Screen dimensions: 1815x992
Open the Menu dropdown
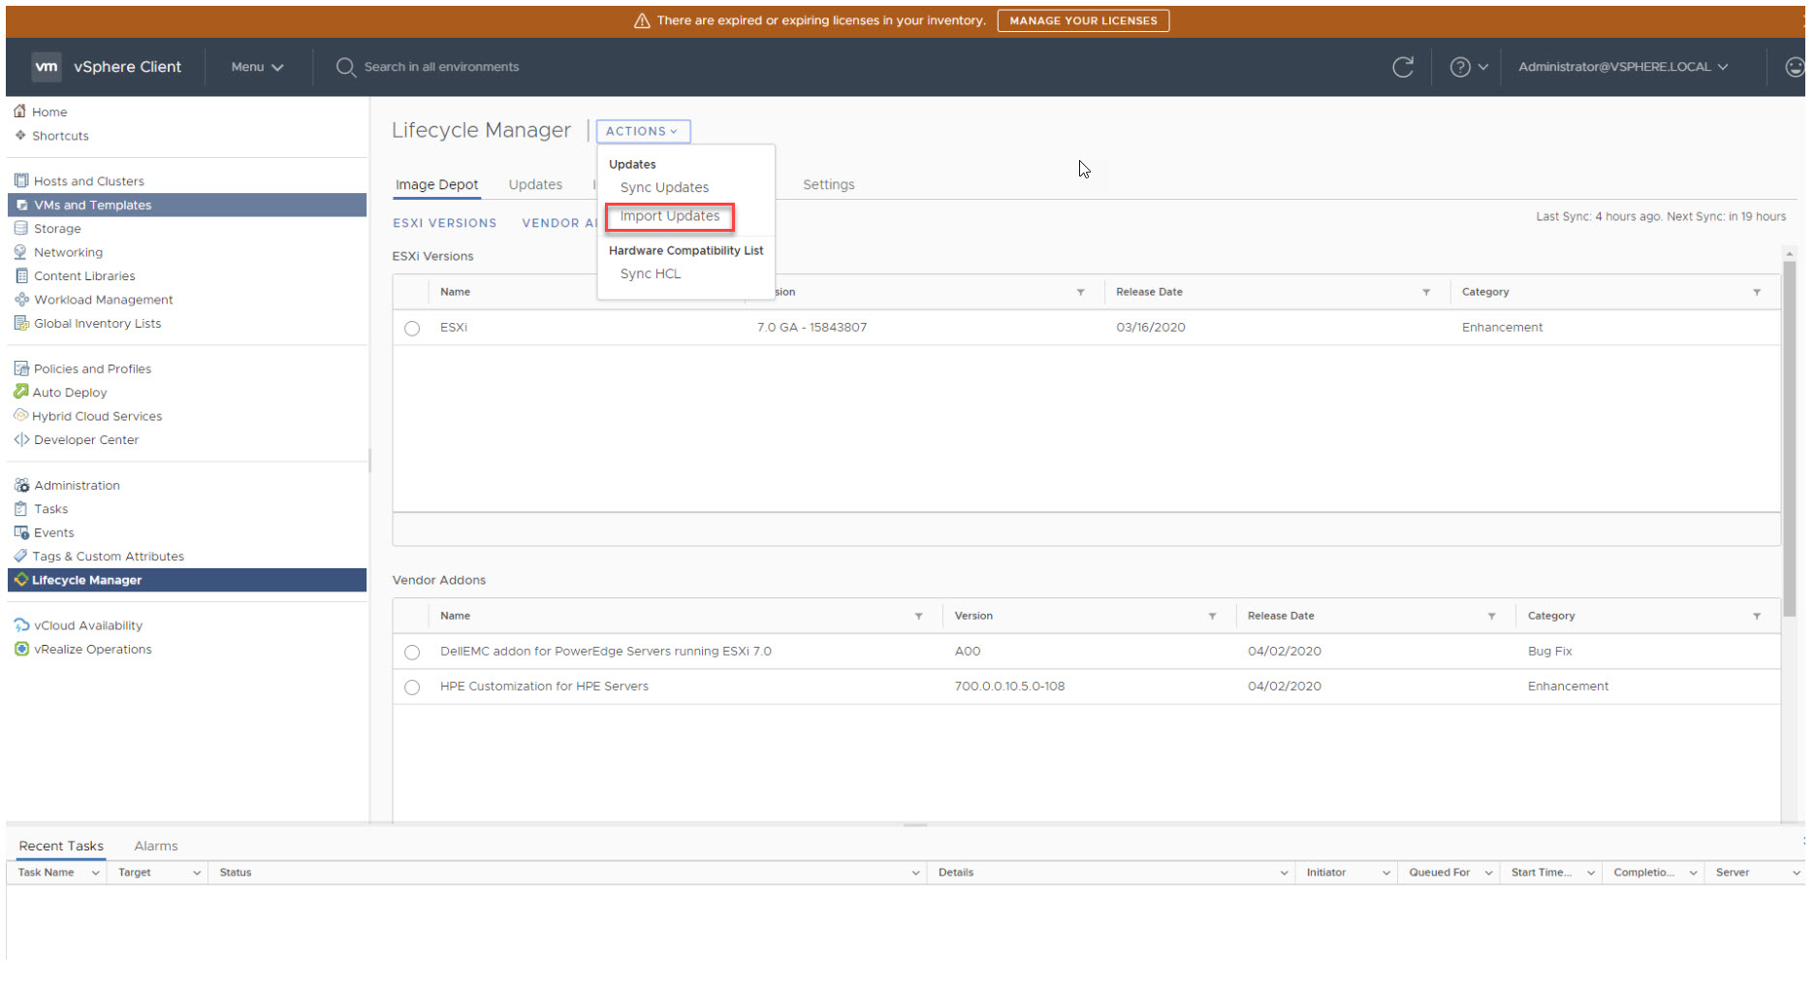pos(257,67)
